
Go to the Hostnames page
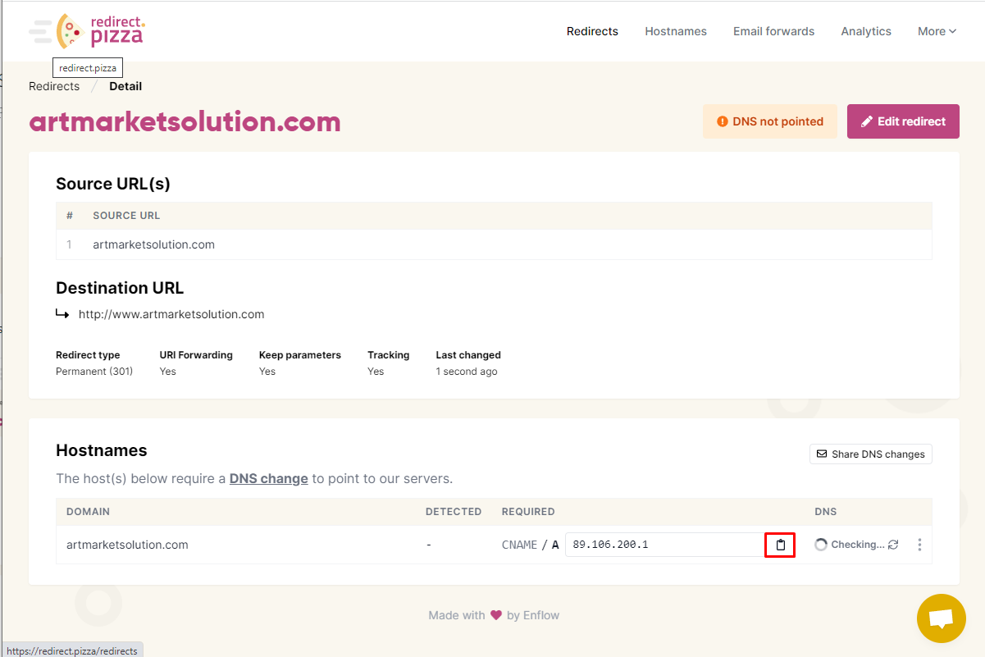point(676,31)
